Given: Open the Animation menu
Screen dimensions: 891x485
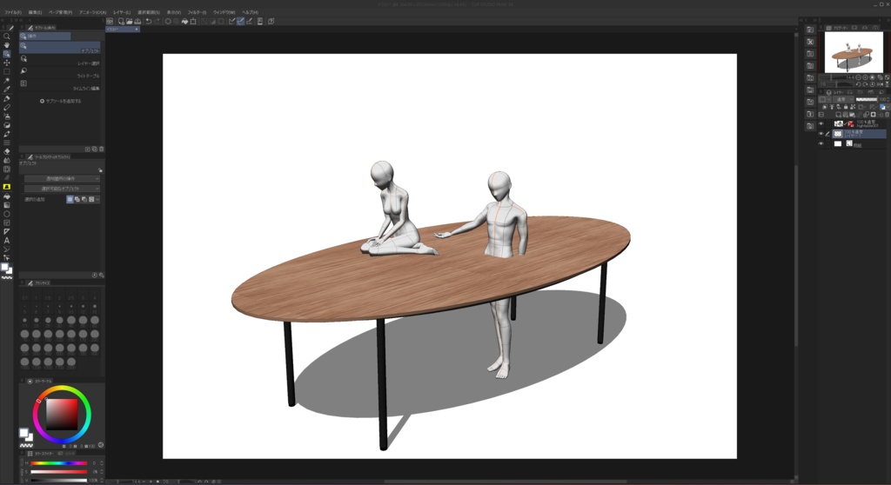Looking at the screenshot, I should 92,12.
